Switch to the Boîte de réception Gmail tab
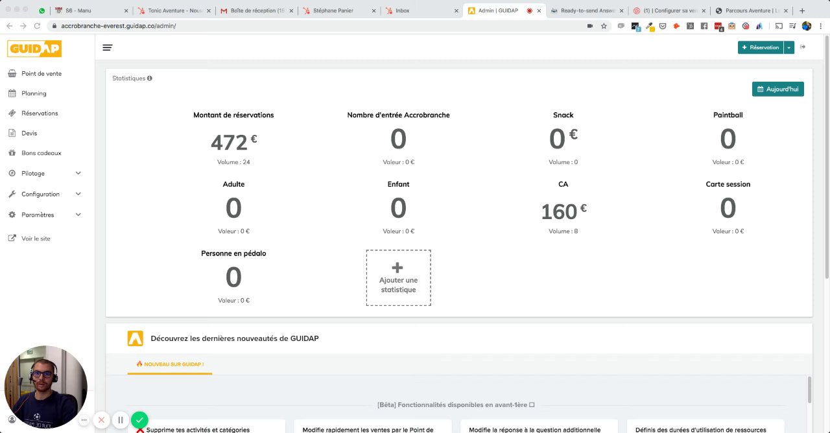The width and height of the screenshot is (830, 433). (257, 11)
